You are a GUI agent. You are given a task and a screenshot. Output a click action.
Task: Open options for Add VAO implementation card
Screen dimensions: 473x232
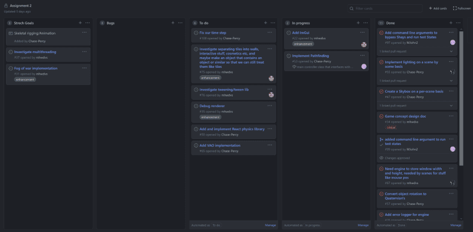270,145
